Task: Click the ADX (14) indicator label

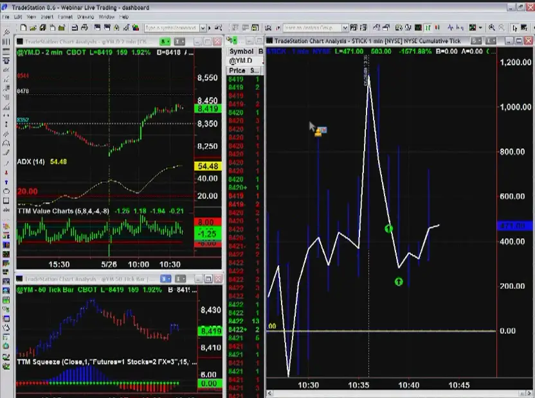Action: click(x=31, y=162)
